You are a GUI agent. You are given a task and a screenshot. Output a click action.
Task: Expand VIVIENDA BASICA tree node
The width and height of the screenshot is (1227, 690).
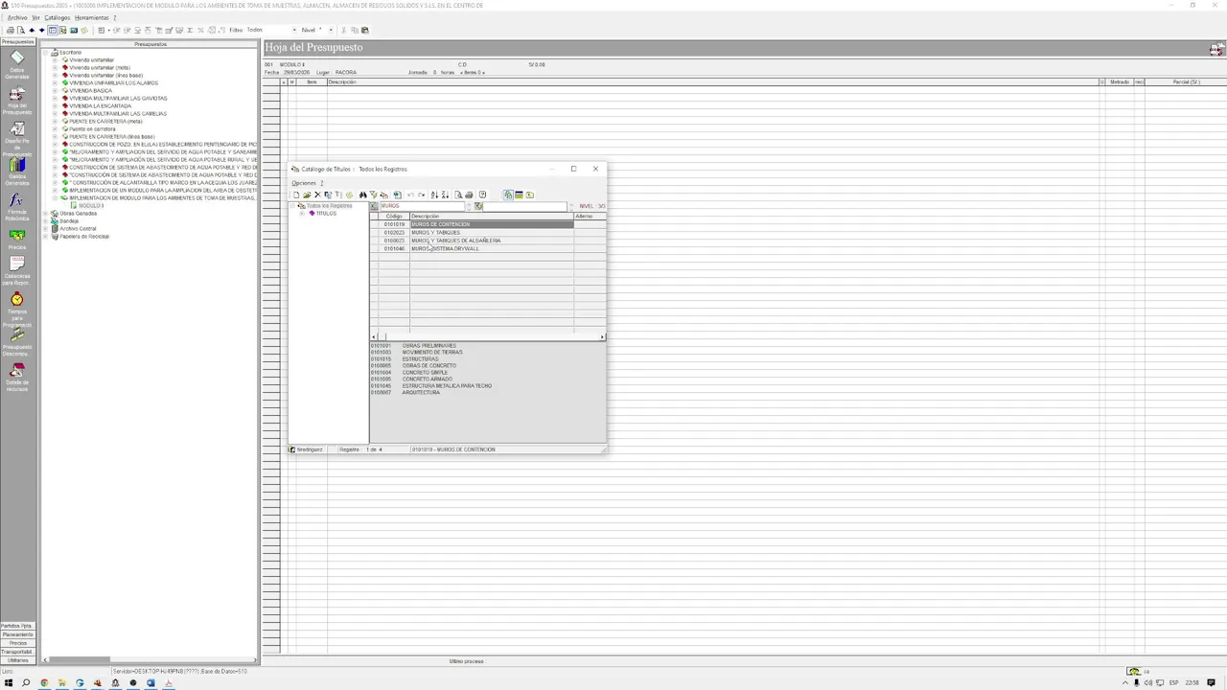(x=55, y=91)
